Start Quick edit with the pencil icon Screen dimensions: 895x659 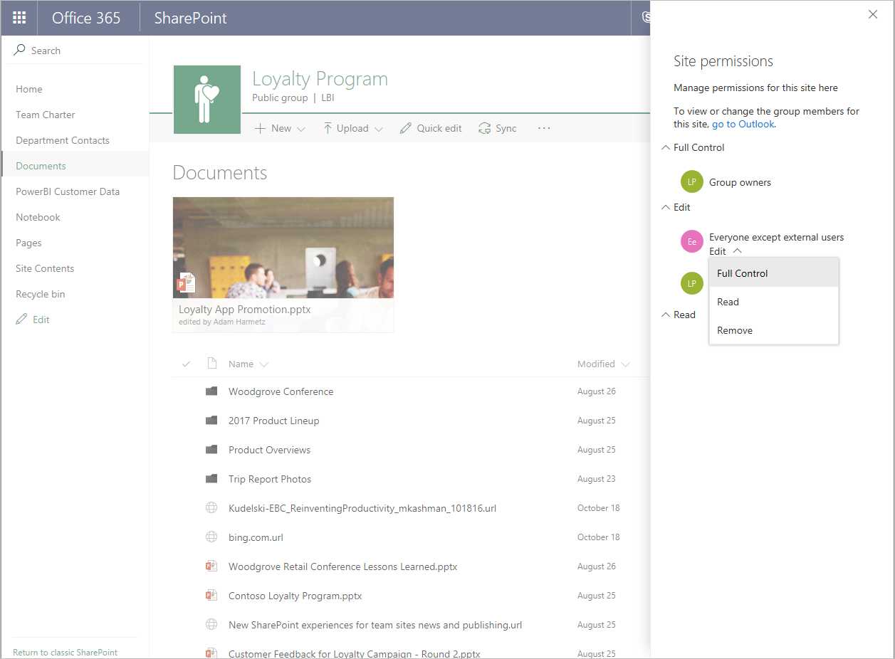(x=405, y=128)
